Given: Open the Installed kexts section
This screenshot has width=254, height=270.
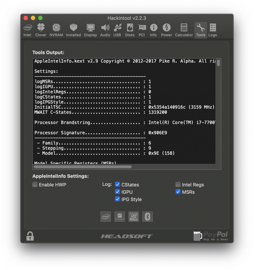Looking at the screenshot, I should point(74,30).
